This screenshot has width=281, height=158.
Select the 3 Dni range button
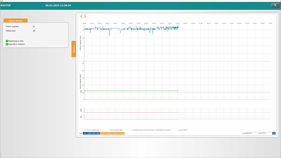coord(94,133)
